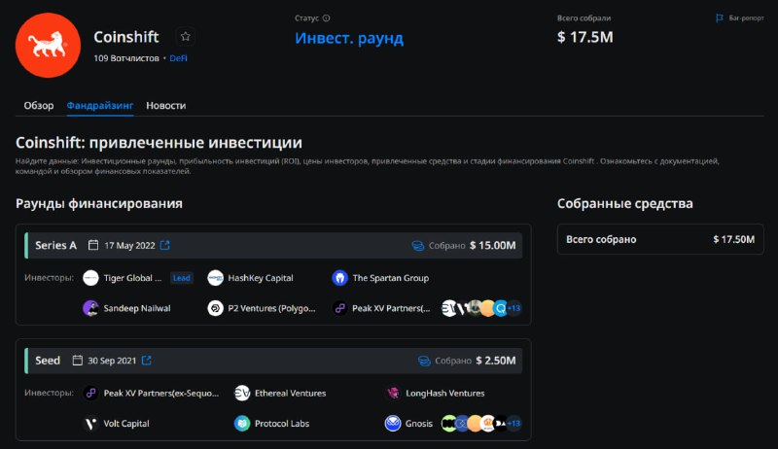Click the Seed round calendar icon
Viewport: 778px width, 449px height.
click(78, 361)
